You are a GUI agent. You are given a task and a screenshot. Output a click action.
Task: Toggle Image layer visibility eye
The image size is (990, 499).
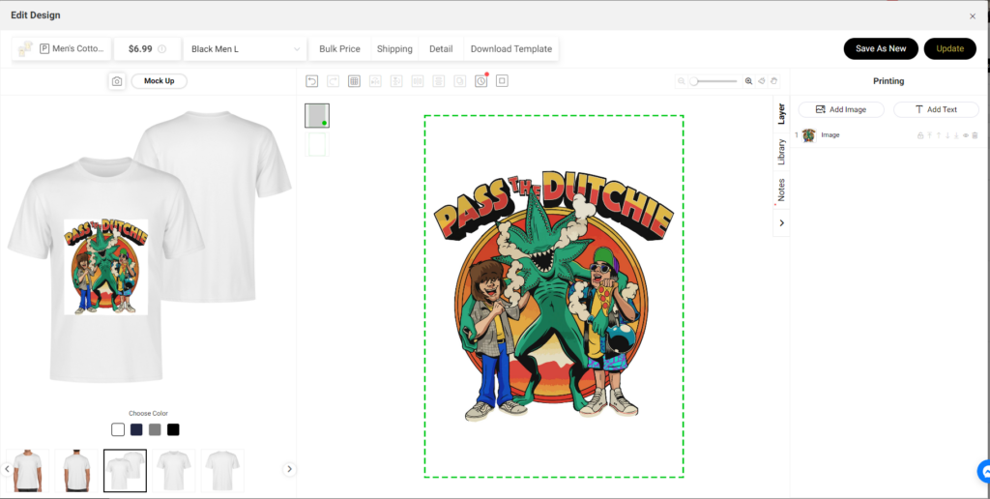tap(966, 135)
